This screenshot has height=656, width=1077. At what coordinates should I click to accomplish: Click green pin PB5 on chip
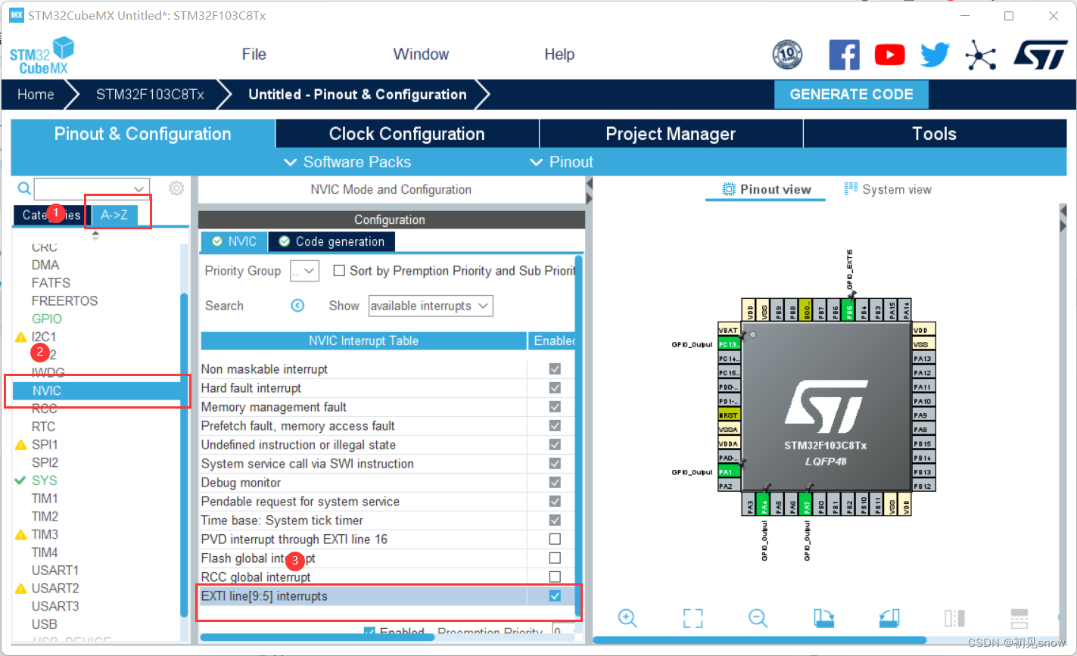(x=850, y=310)
